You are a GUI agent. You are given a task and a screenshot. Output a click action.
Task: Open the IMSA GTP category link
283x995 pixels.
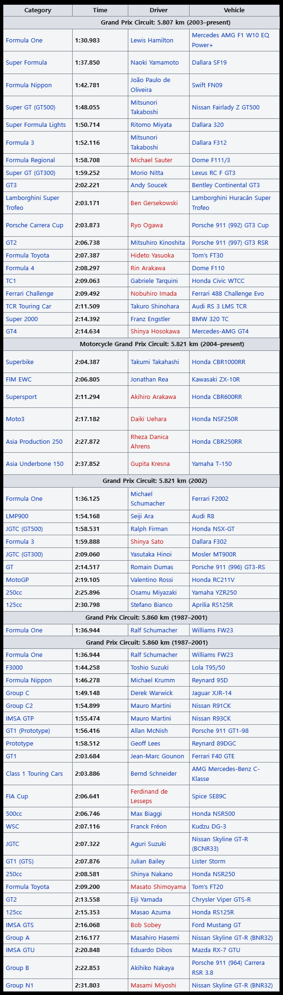pyautogui.click(x=20, y=719)
